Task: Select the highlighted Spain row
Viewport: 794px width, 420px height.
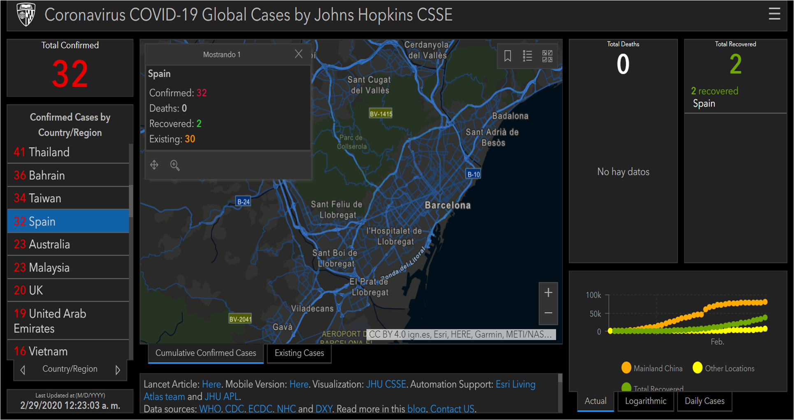Action: [68, 222]
